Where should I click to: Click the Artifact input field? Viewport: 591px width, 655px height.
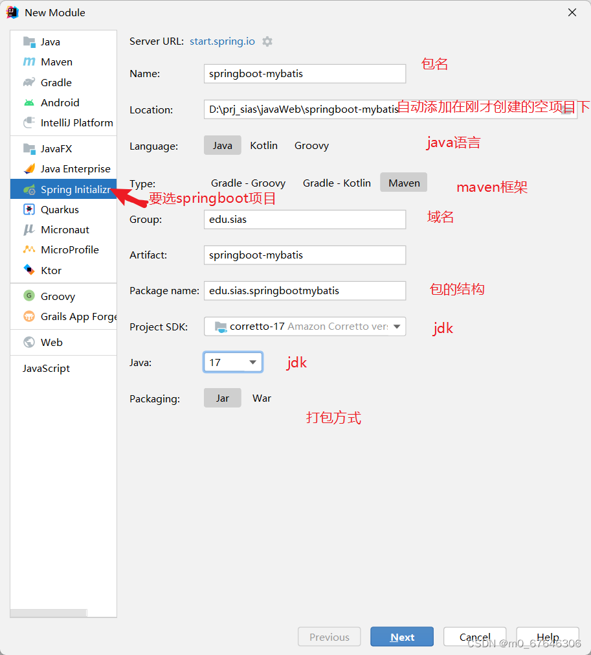[305, 255]
